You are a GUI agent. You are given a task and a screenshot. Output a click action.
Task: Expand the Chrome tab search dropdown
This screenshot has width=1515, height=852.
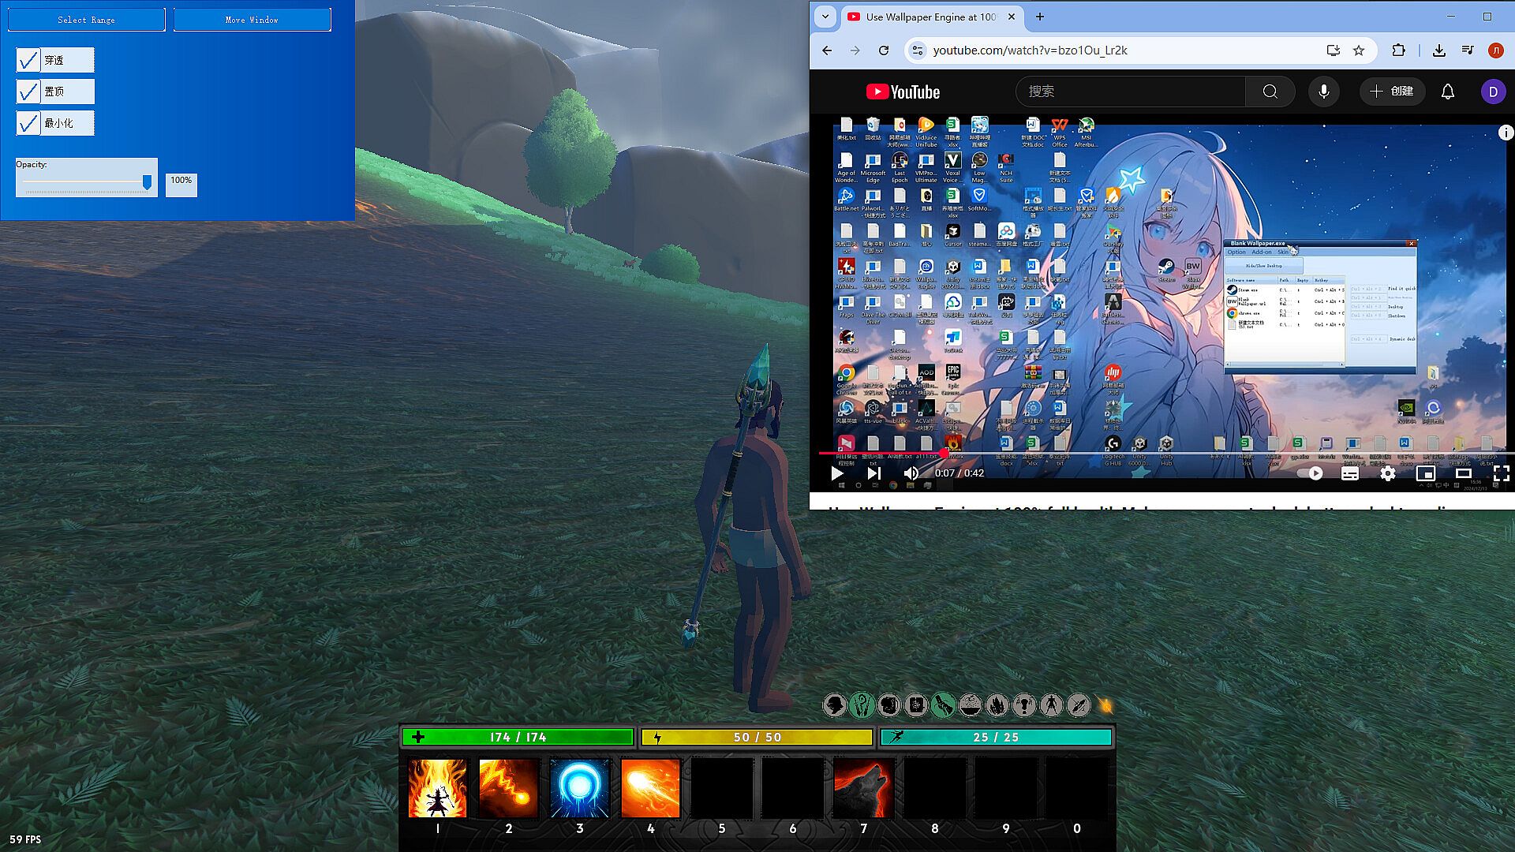(x=825, y=17)
